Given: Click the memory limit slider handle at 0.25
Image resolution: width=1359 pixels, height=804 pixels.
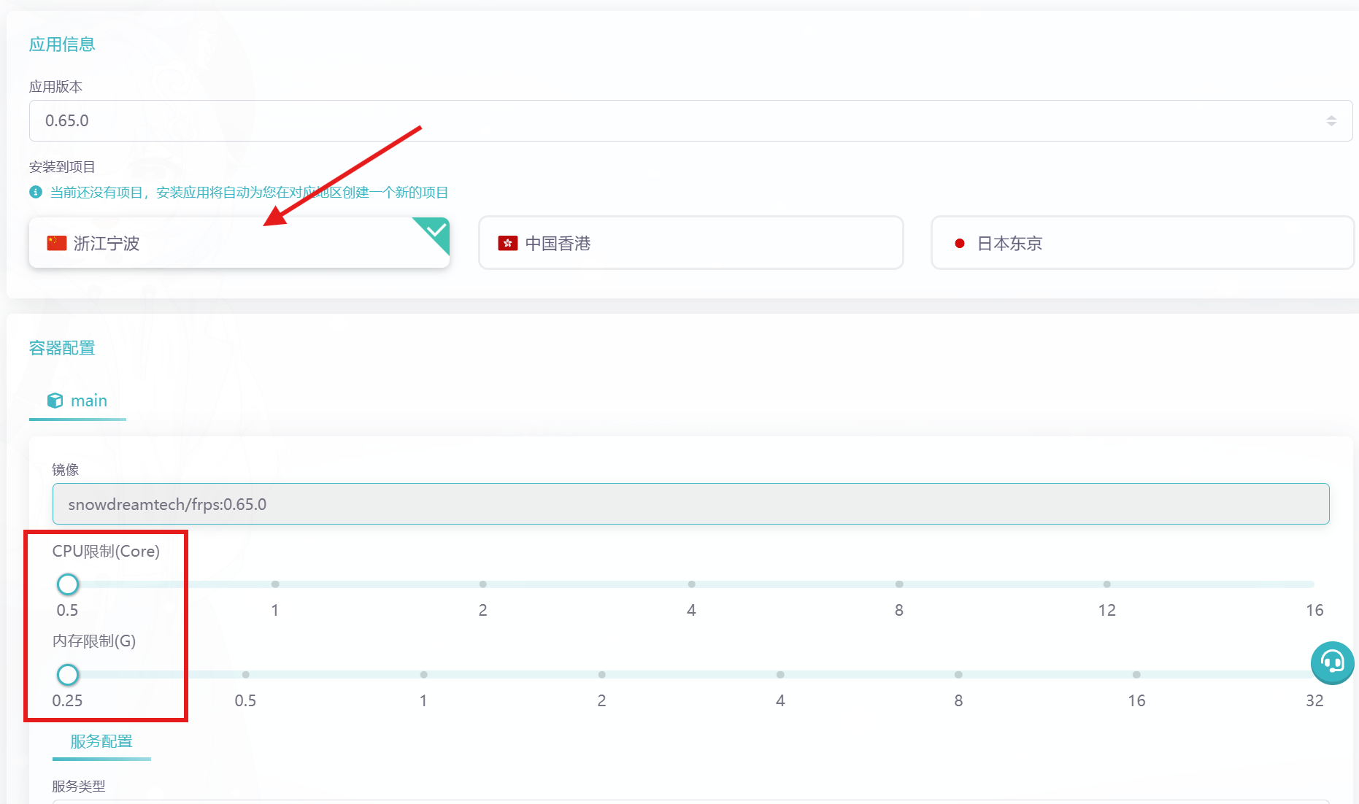Looking at the screenshot, I should 68,675.
